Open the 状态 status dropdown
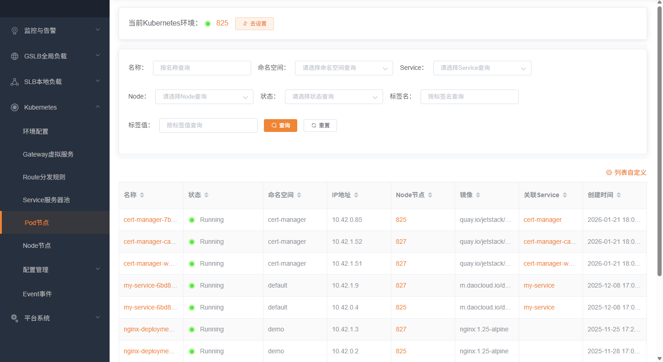The image size is (663, 362). coord(333,97)
